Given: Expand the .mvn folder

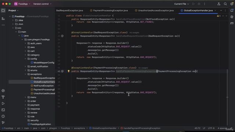Looking at the screenshot, I should point(13,24).
